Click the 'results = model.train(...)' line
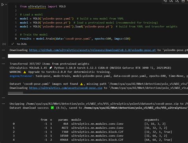Image resolution: width=188 pixels, height=143 pixels. click(75, 39)
